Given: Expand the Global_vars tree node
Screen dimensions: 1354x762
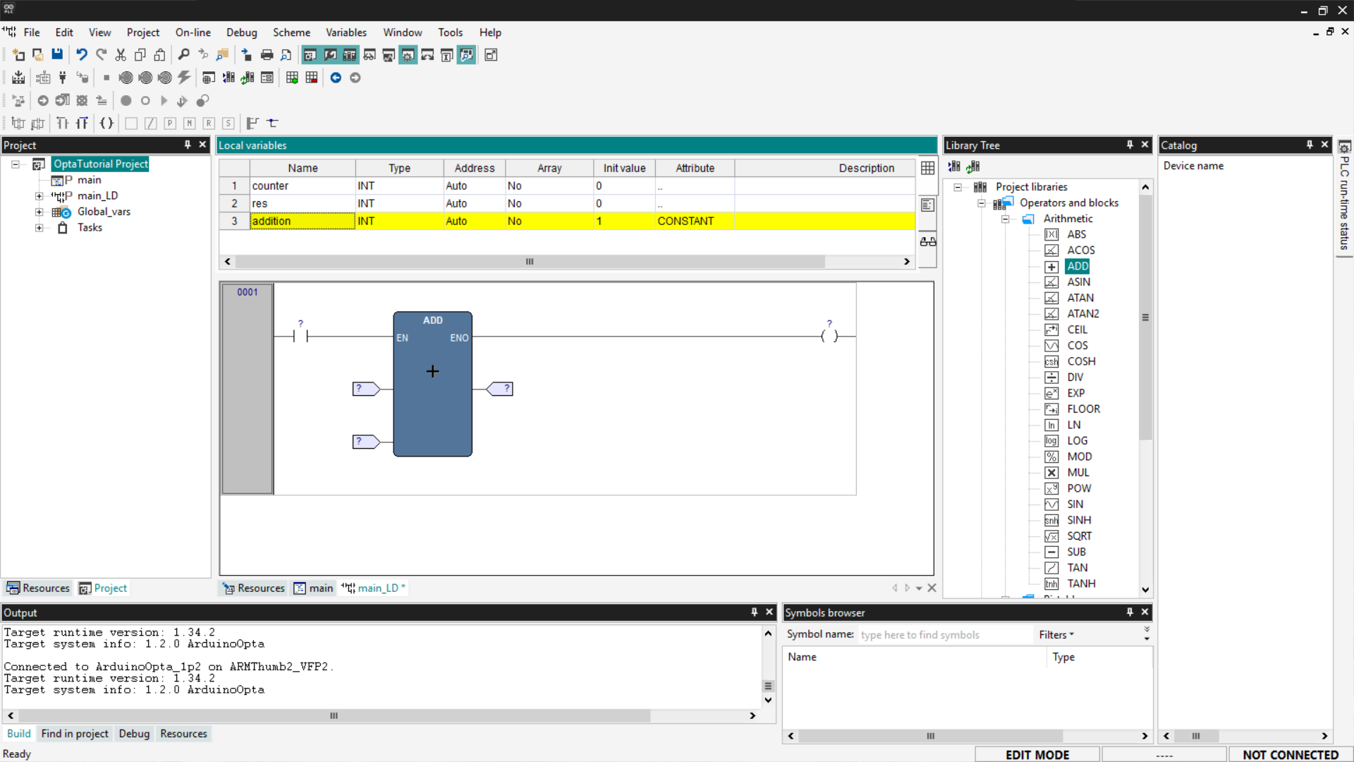Looking at the screenshot, I should (x=39, y=212).
